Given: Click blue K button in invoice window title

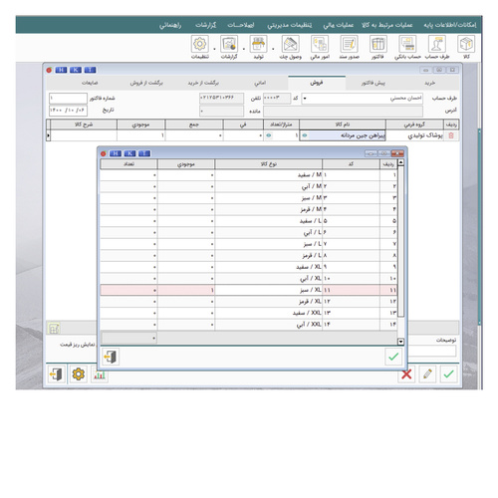Looking at the screenshot, I should point(76,70).
